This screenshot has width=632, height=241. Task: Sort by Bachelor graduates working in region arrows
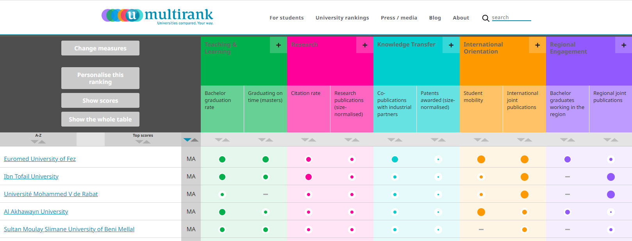568,140
